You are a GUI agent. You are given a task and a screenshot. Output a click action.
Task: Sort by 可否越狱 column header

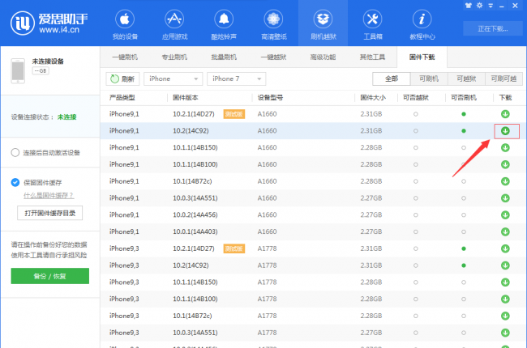pyautogui.click(x=416, y=98)
